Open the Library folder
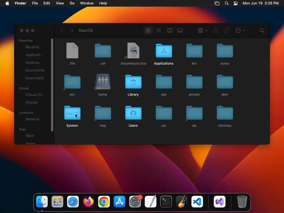 click(133, 82)
